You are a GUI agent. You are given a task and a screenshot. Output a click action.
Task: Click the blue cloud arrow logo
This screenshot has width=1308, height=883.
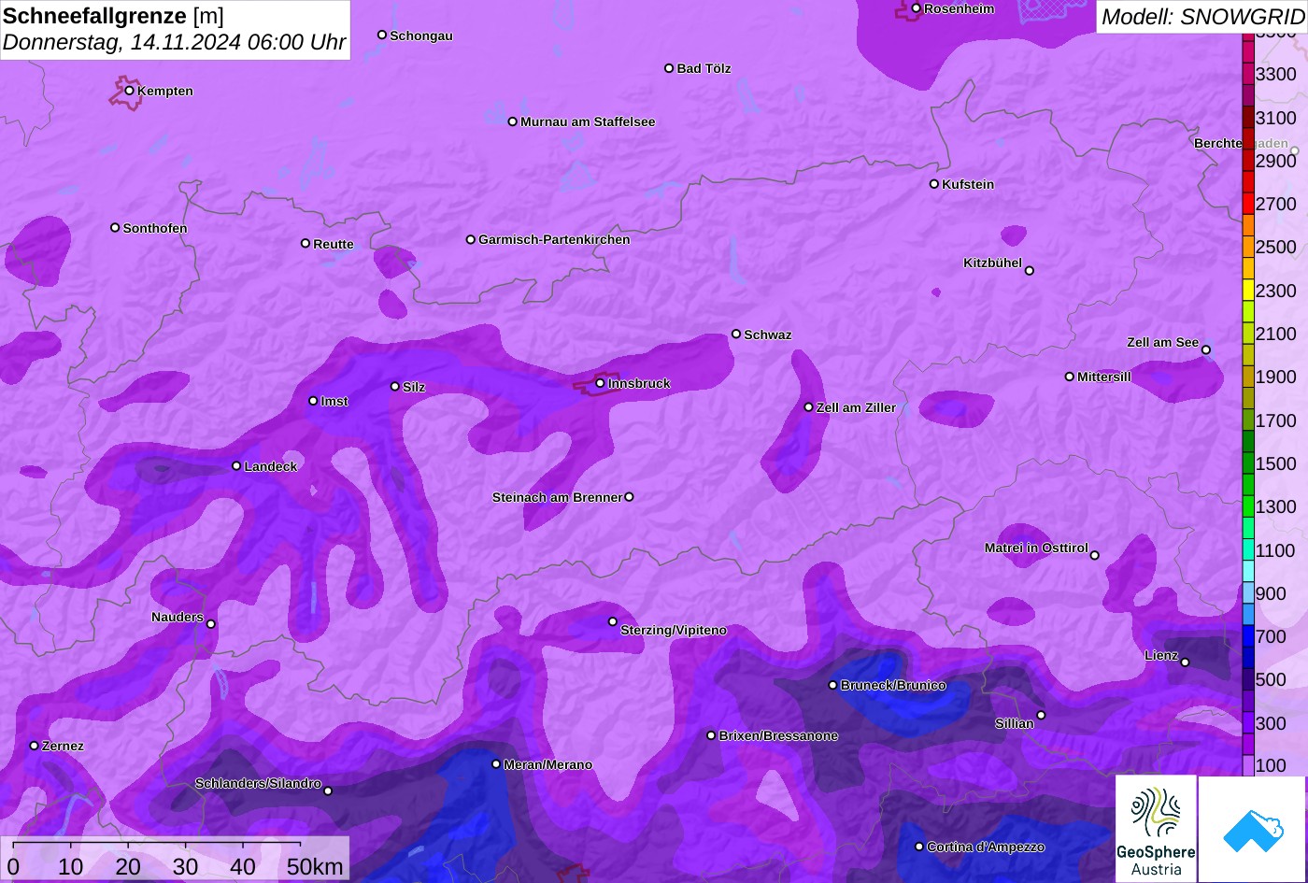[x=1252, y=829]
